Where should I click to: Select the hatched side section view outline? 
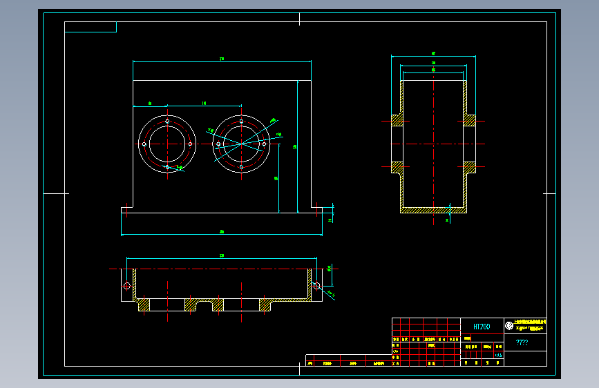(434, 146)
